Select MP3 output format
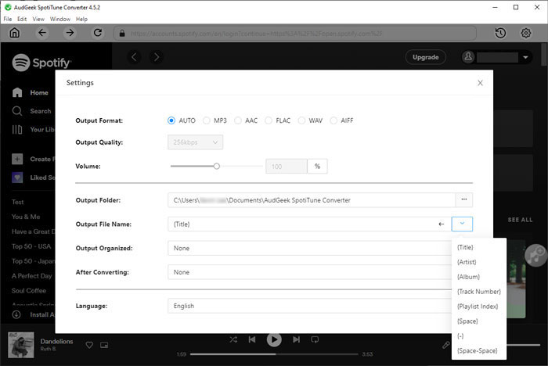The height and width of the screenshot is (366, 548). (207, 120)
